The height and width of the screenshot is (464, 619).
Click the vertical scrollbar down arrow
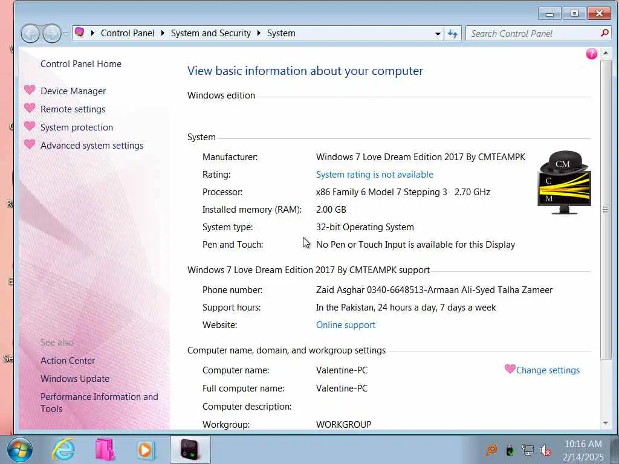tap(606, 423)
